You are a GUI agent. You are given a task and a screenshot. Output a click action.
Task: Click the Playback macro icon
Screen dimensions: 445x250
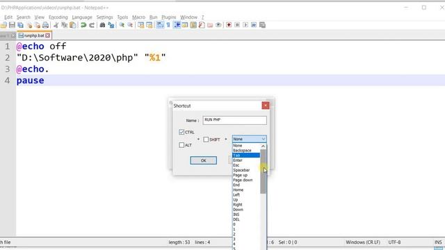(x=245, y=25)
